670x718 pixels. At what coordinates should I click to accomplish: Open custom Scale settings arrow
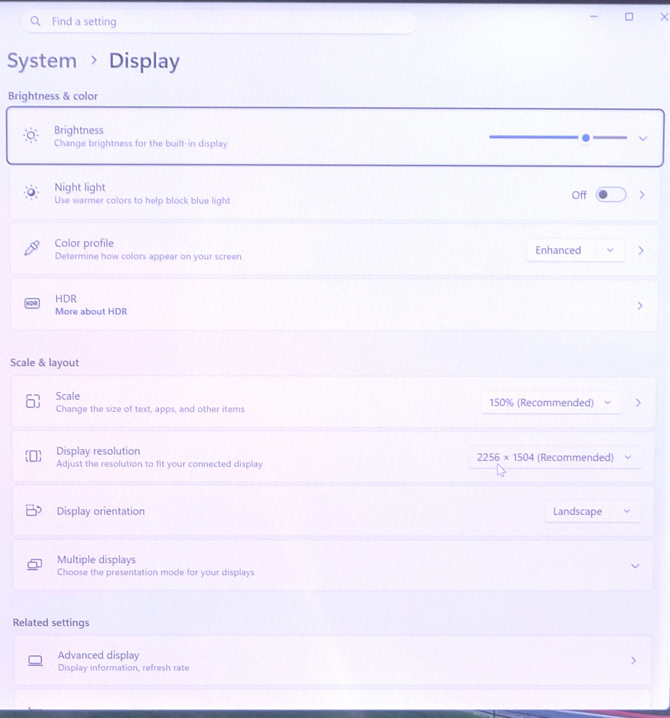tap(638, 403)
